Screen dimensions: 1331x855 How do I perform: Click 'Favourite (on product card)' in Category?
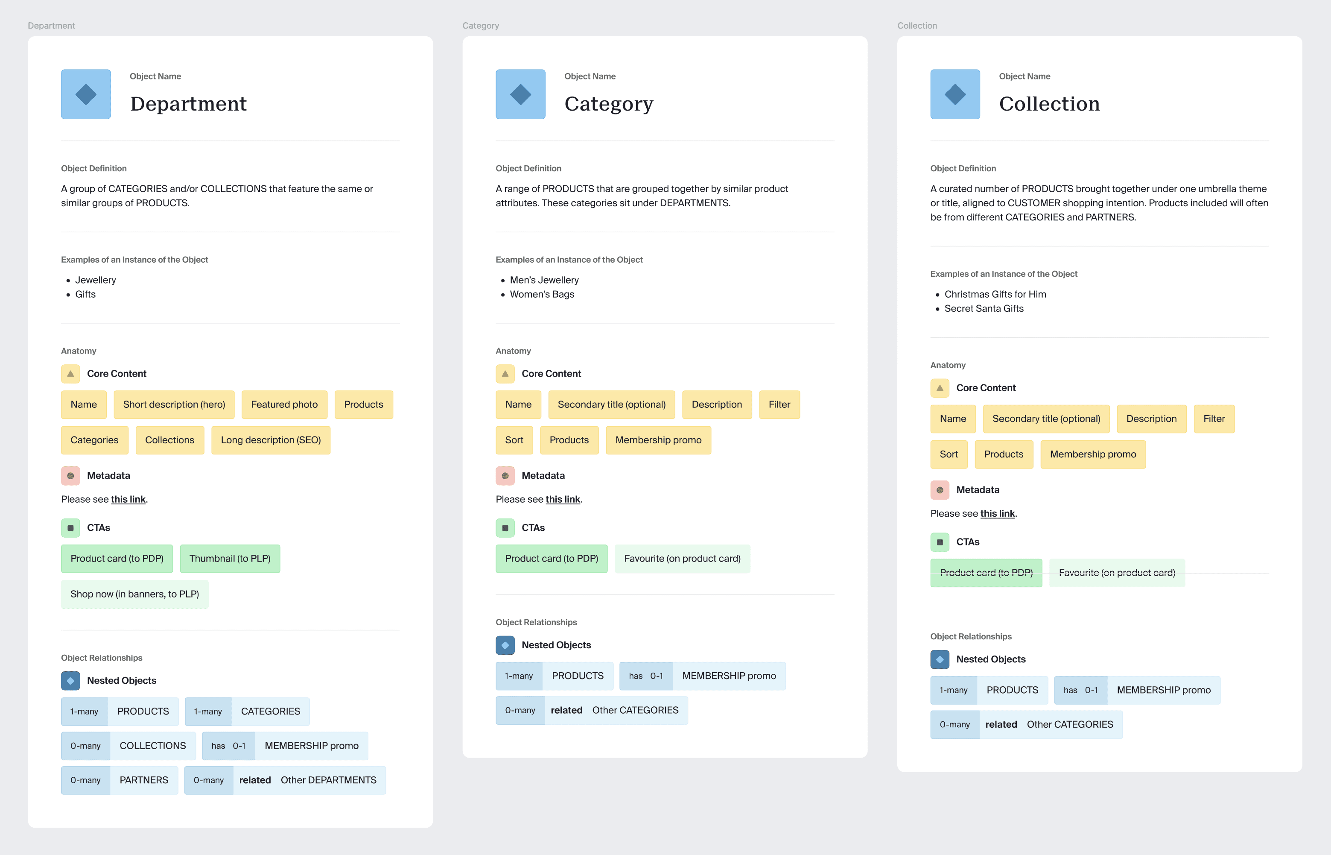[682, 559]
